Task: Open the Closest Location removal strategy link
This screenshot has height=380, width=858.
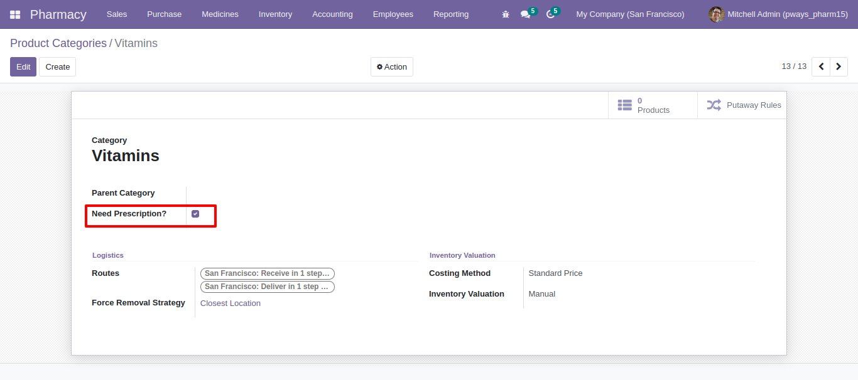Action: click(x=231, y=303)
